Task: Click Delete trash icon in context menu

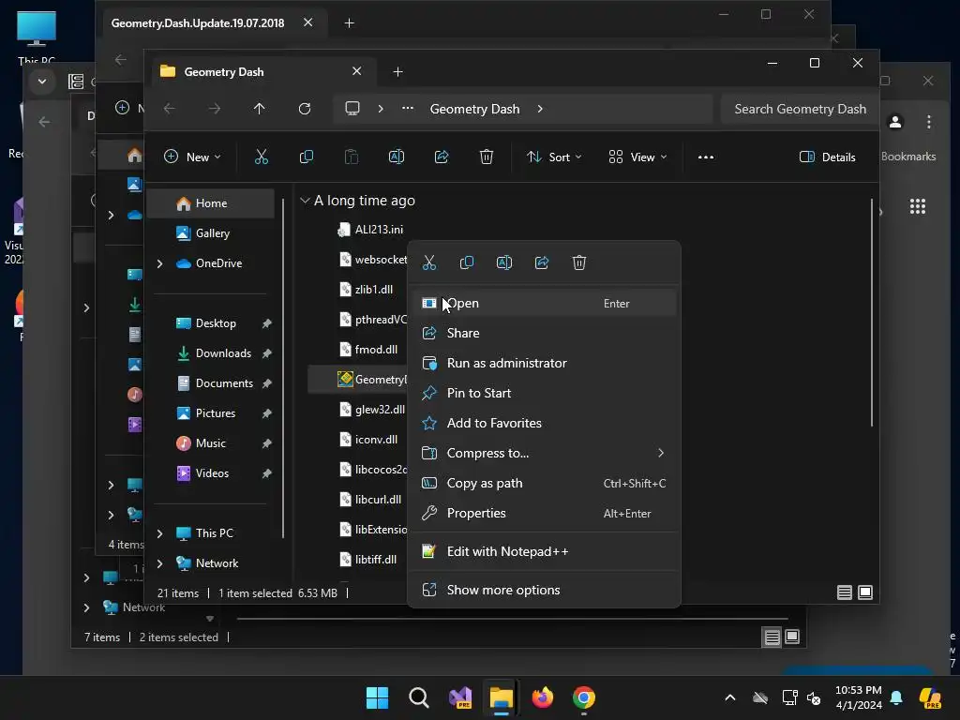Action: coord(579,262)
